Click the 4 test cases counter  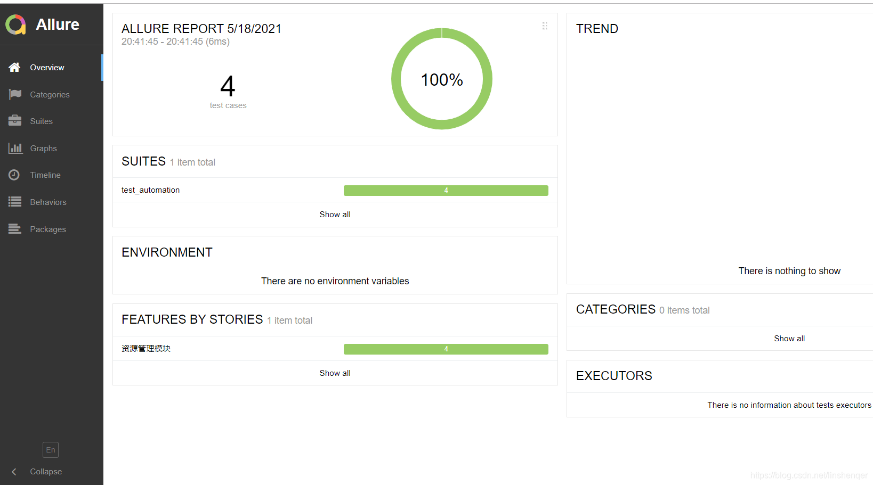pos(228,92)
